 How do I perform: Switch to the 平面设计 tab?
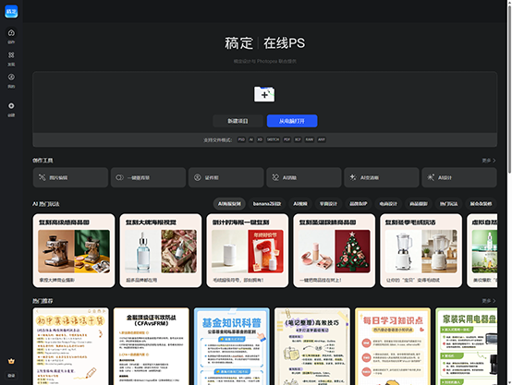(x=328, y=204)
